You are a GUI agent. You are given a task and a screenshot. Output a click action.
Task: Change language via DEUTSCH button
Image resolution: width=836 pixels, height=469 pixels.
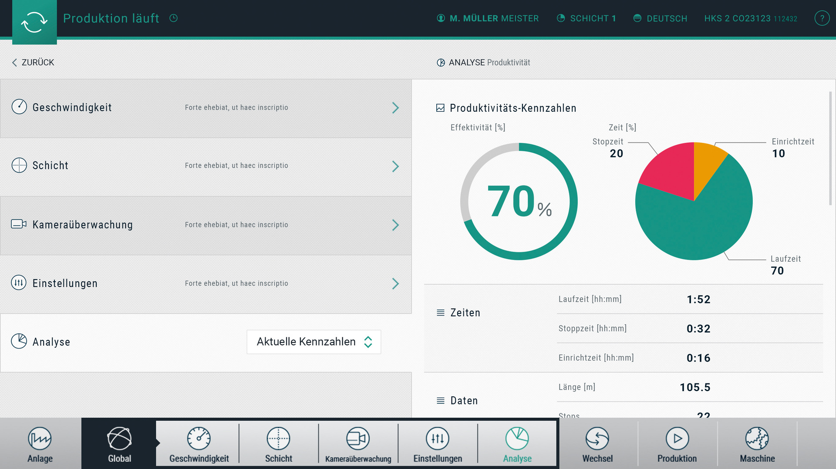(x=660, y=18)
